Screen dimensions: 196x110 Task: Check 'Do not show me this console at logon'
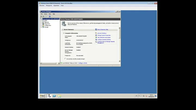click(65, 59)
